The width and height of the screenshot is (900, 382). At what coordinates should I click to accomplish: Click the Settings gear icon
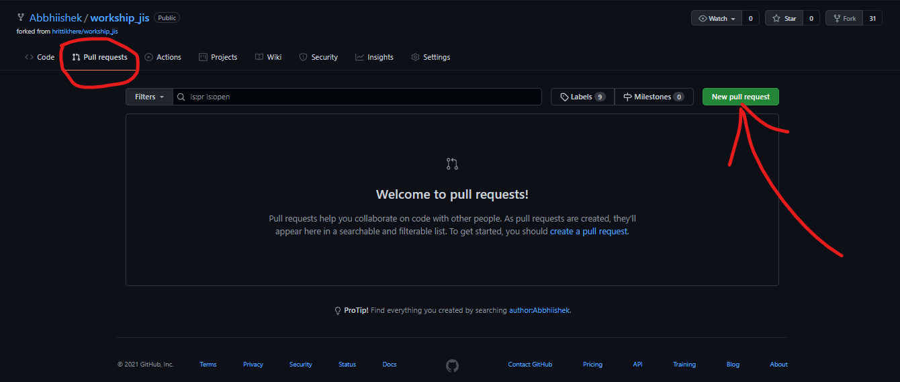[x=415, y=57]
